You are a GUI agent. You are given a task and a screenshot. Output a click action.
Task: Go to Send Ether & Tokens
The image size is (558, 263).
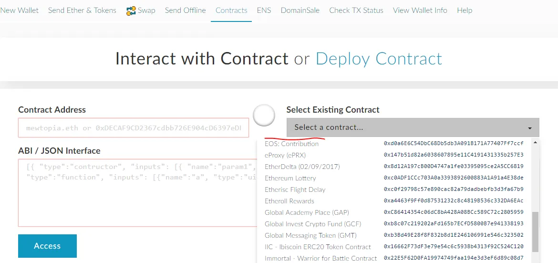[x=82, y=11]
